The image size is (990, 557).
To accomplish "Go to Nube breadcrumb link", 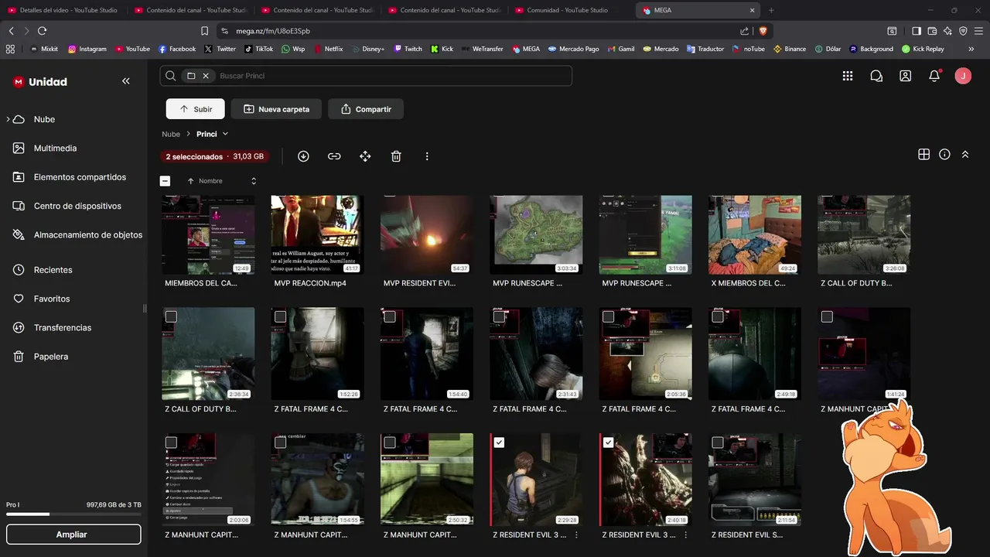I will point(171,134).
